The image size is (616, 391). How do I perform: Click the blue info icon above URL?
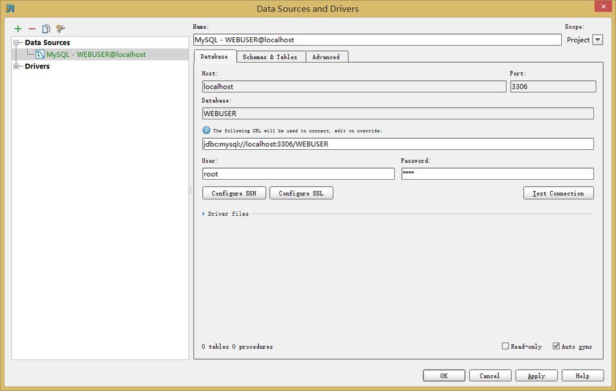coord(206,130)
